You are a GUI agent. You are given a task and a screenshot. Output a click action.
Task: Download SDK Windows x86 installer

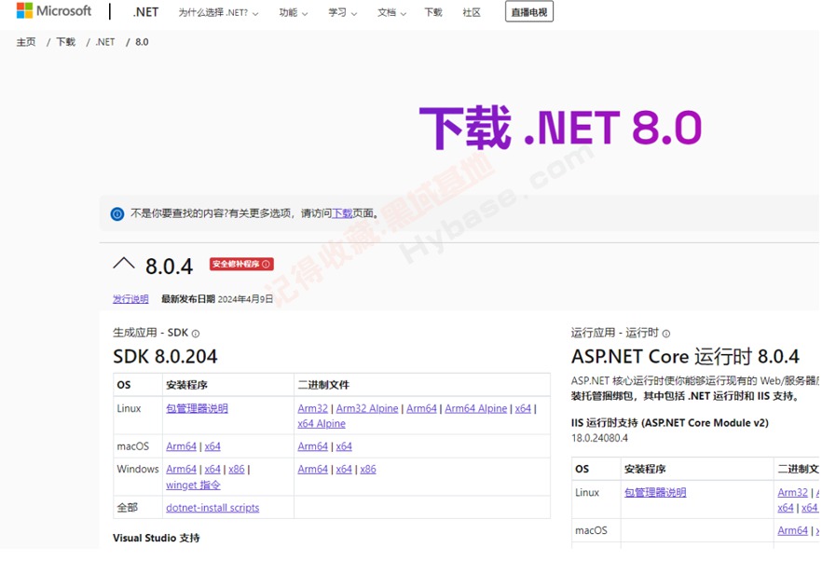point(237,470)
